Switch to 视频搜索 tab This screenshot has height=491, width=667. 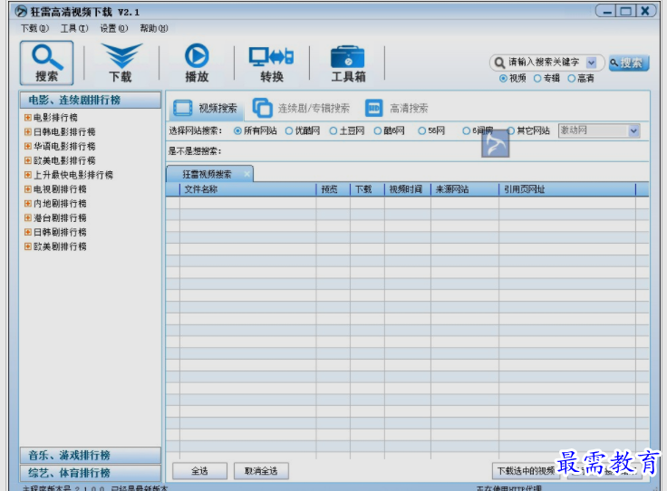(x=207, y=109)
